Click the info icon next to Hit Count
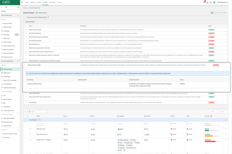The height and width of the screenshot is (154, 232). pos(211,116)
